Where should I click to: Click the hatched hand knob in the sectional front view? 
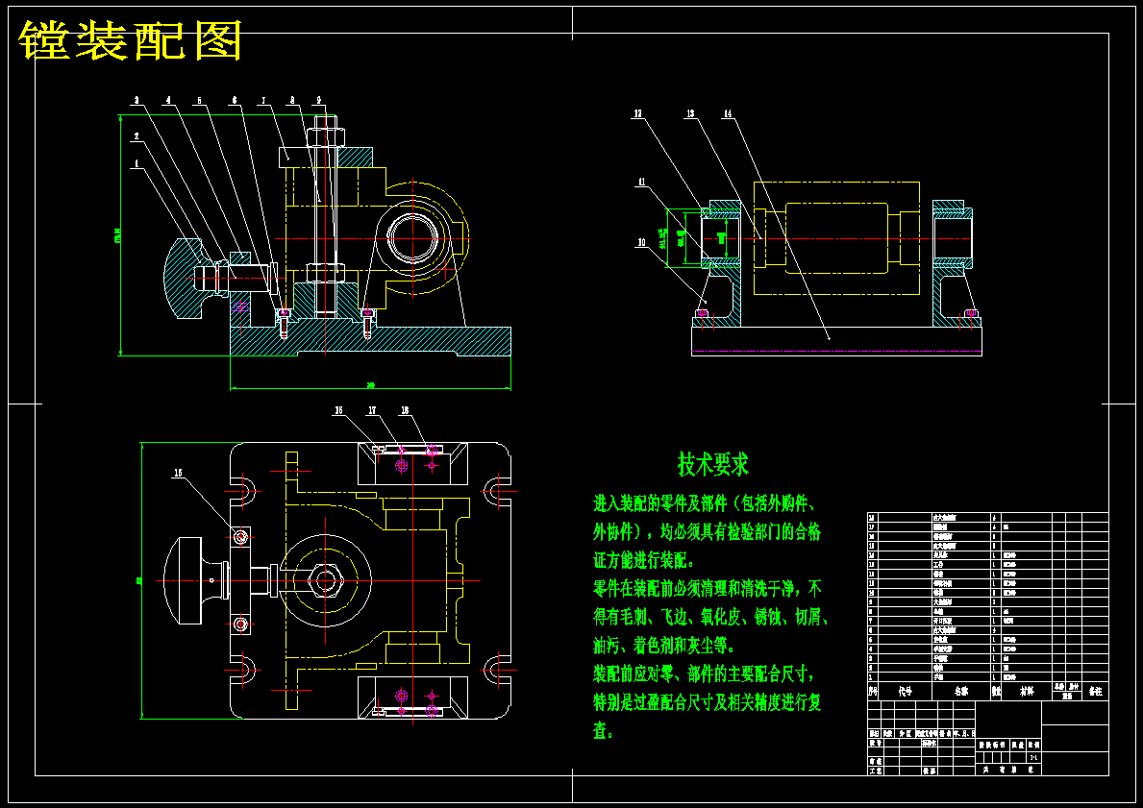[x=184, y=278]
